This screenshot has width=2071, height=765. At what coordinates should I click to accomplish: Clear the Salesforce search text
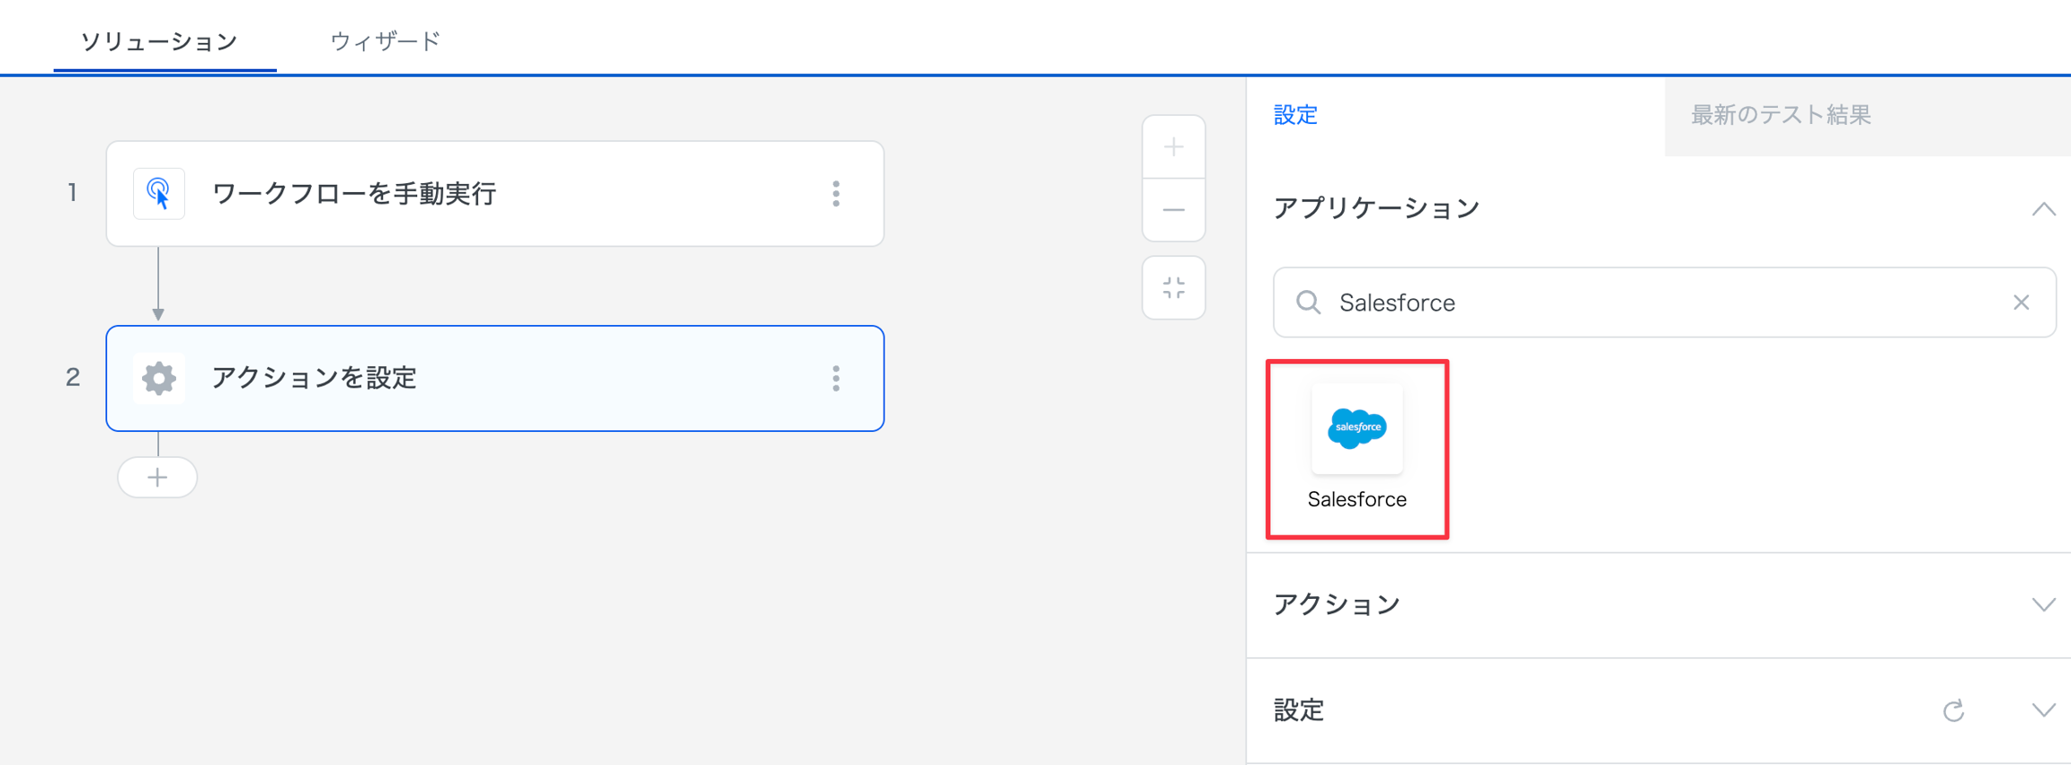pos(2021,303)
